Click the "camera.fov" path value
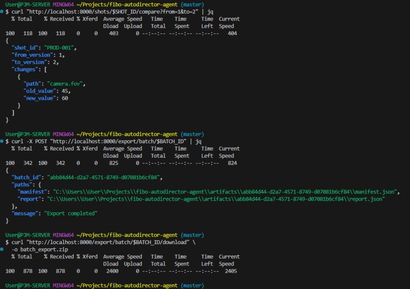Screen dimensions: 410x289 point(65,83)
